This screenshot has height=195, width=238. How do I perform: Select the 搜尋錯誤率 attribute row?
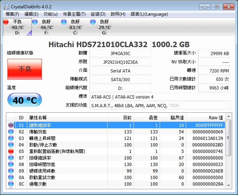(116, 158)
